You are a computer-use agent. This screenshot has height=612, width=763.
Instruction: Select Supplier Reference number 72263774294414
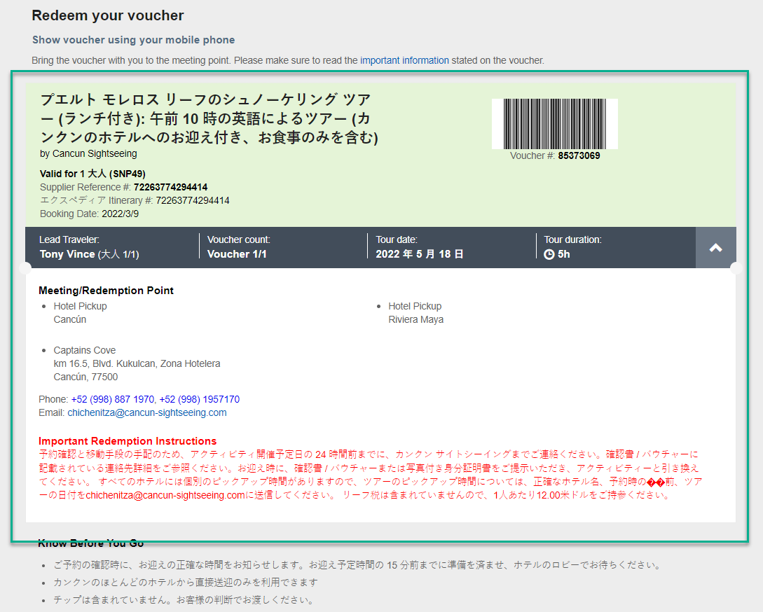click(x=171, y=187)
